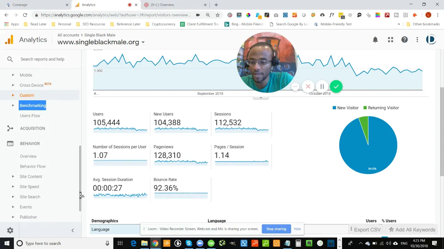Open the Google apps grid icon
Image resolution: width=444 pixels, height=249 pixels.
(391, 40)
